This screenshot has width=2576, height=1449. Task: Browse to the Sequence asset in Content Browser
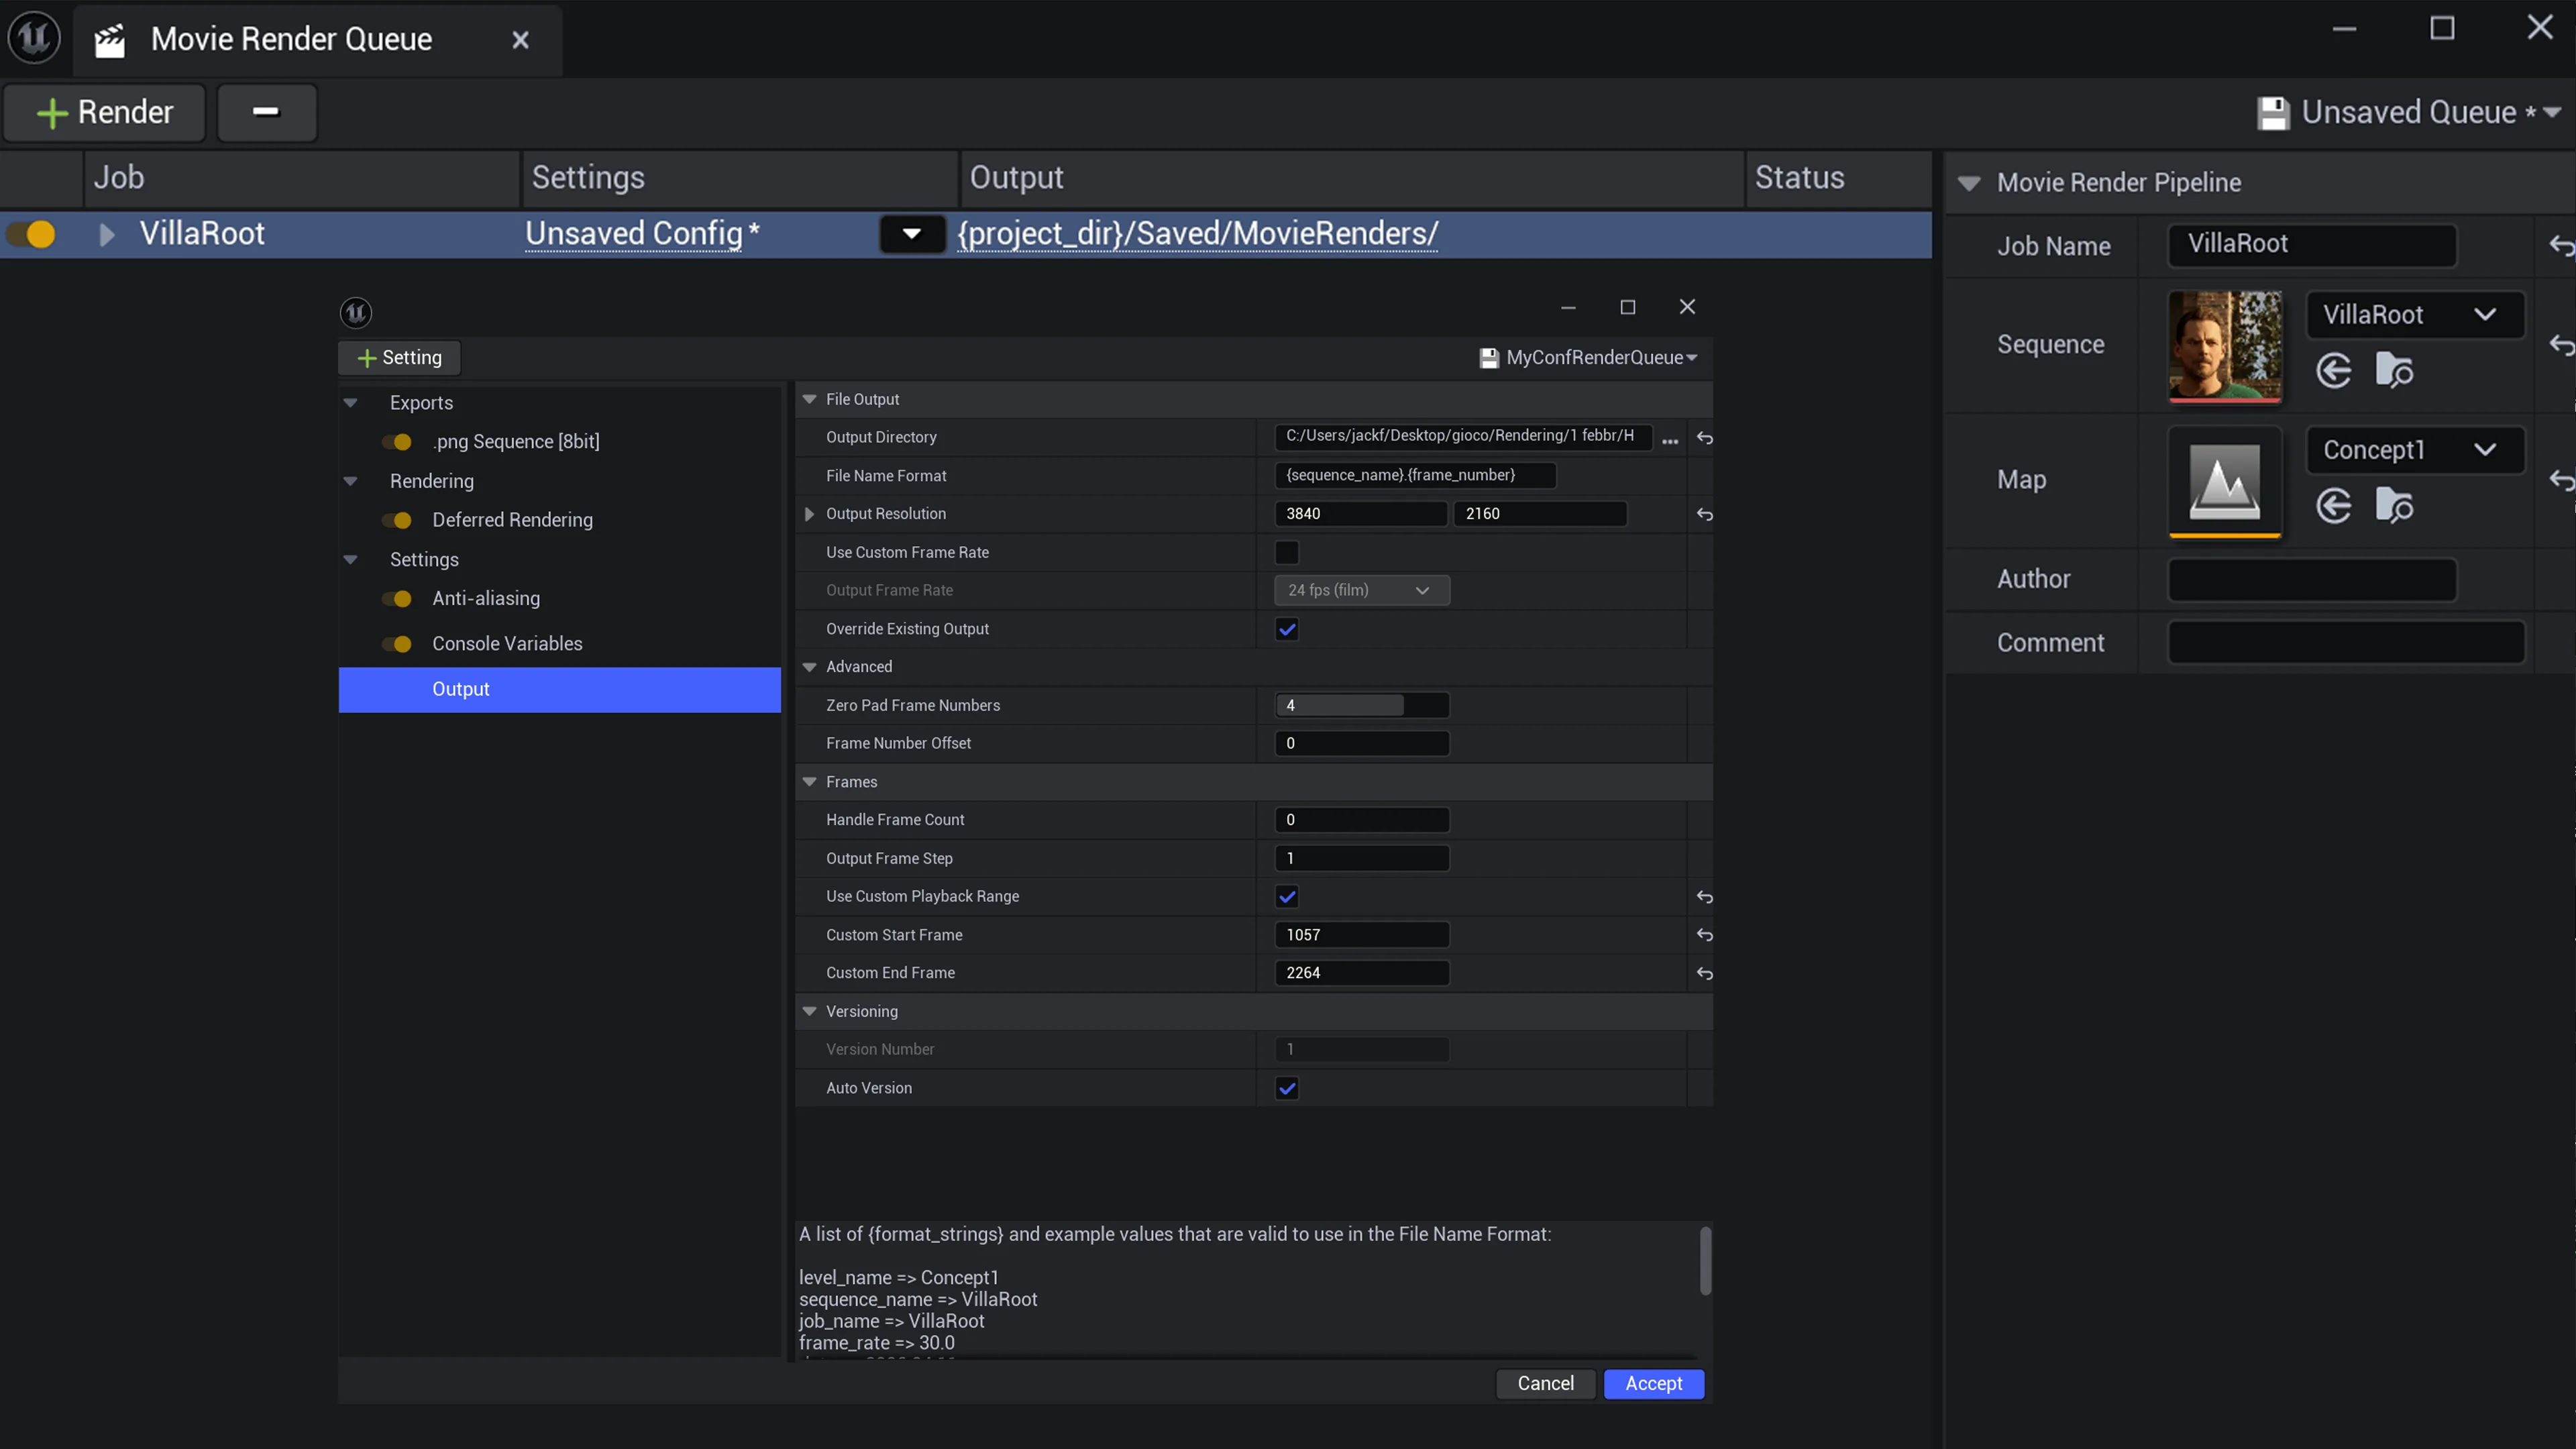point(2394,371)
